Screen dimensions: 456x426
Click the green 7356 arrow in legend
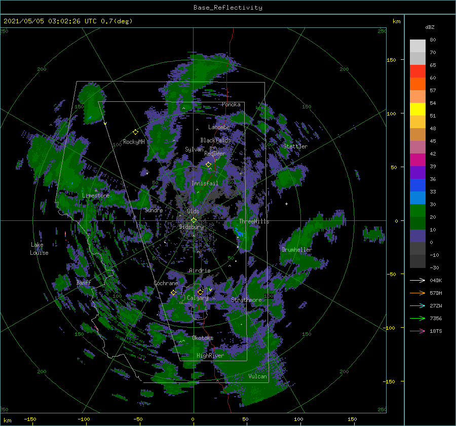point(417,319)
